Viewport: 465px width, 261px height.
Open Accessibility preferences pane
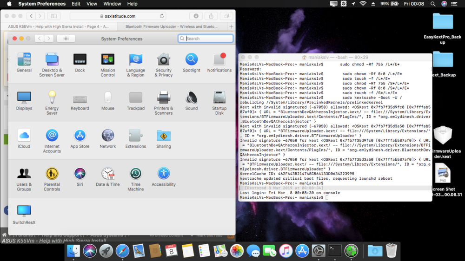pyautogui.click(x=163, y=177)
